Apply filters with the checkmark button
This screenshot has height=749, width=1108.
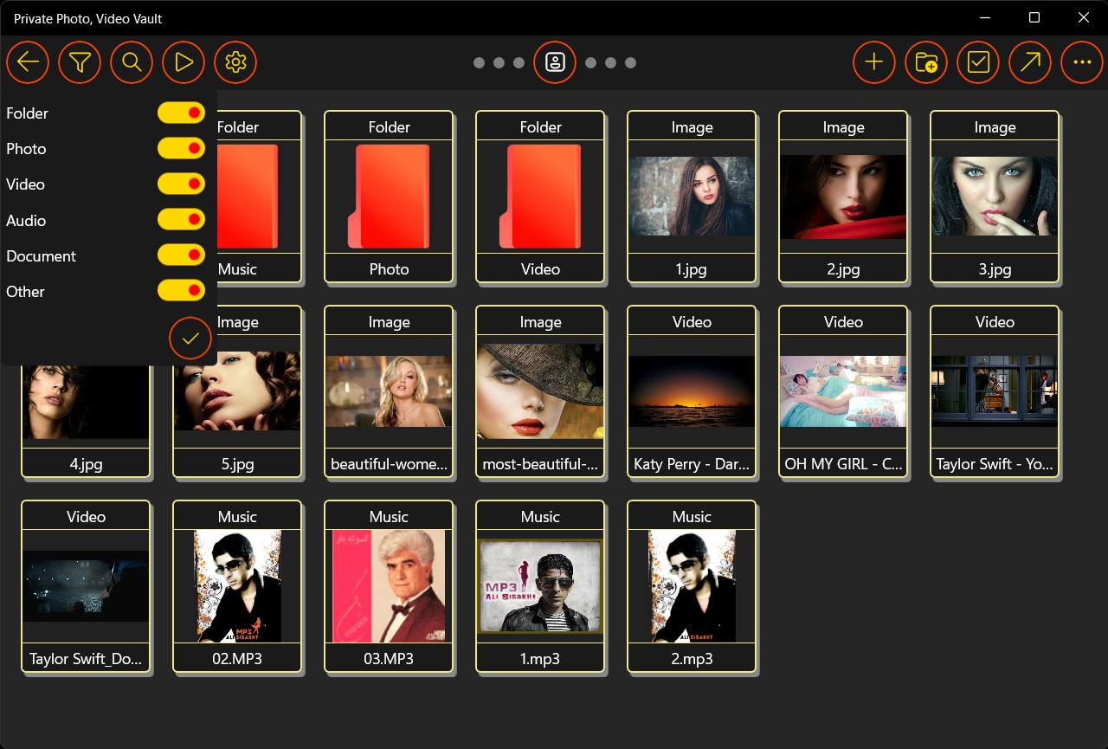pos(190,338)
